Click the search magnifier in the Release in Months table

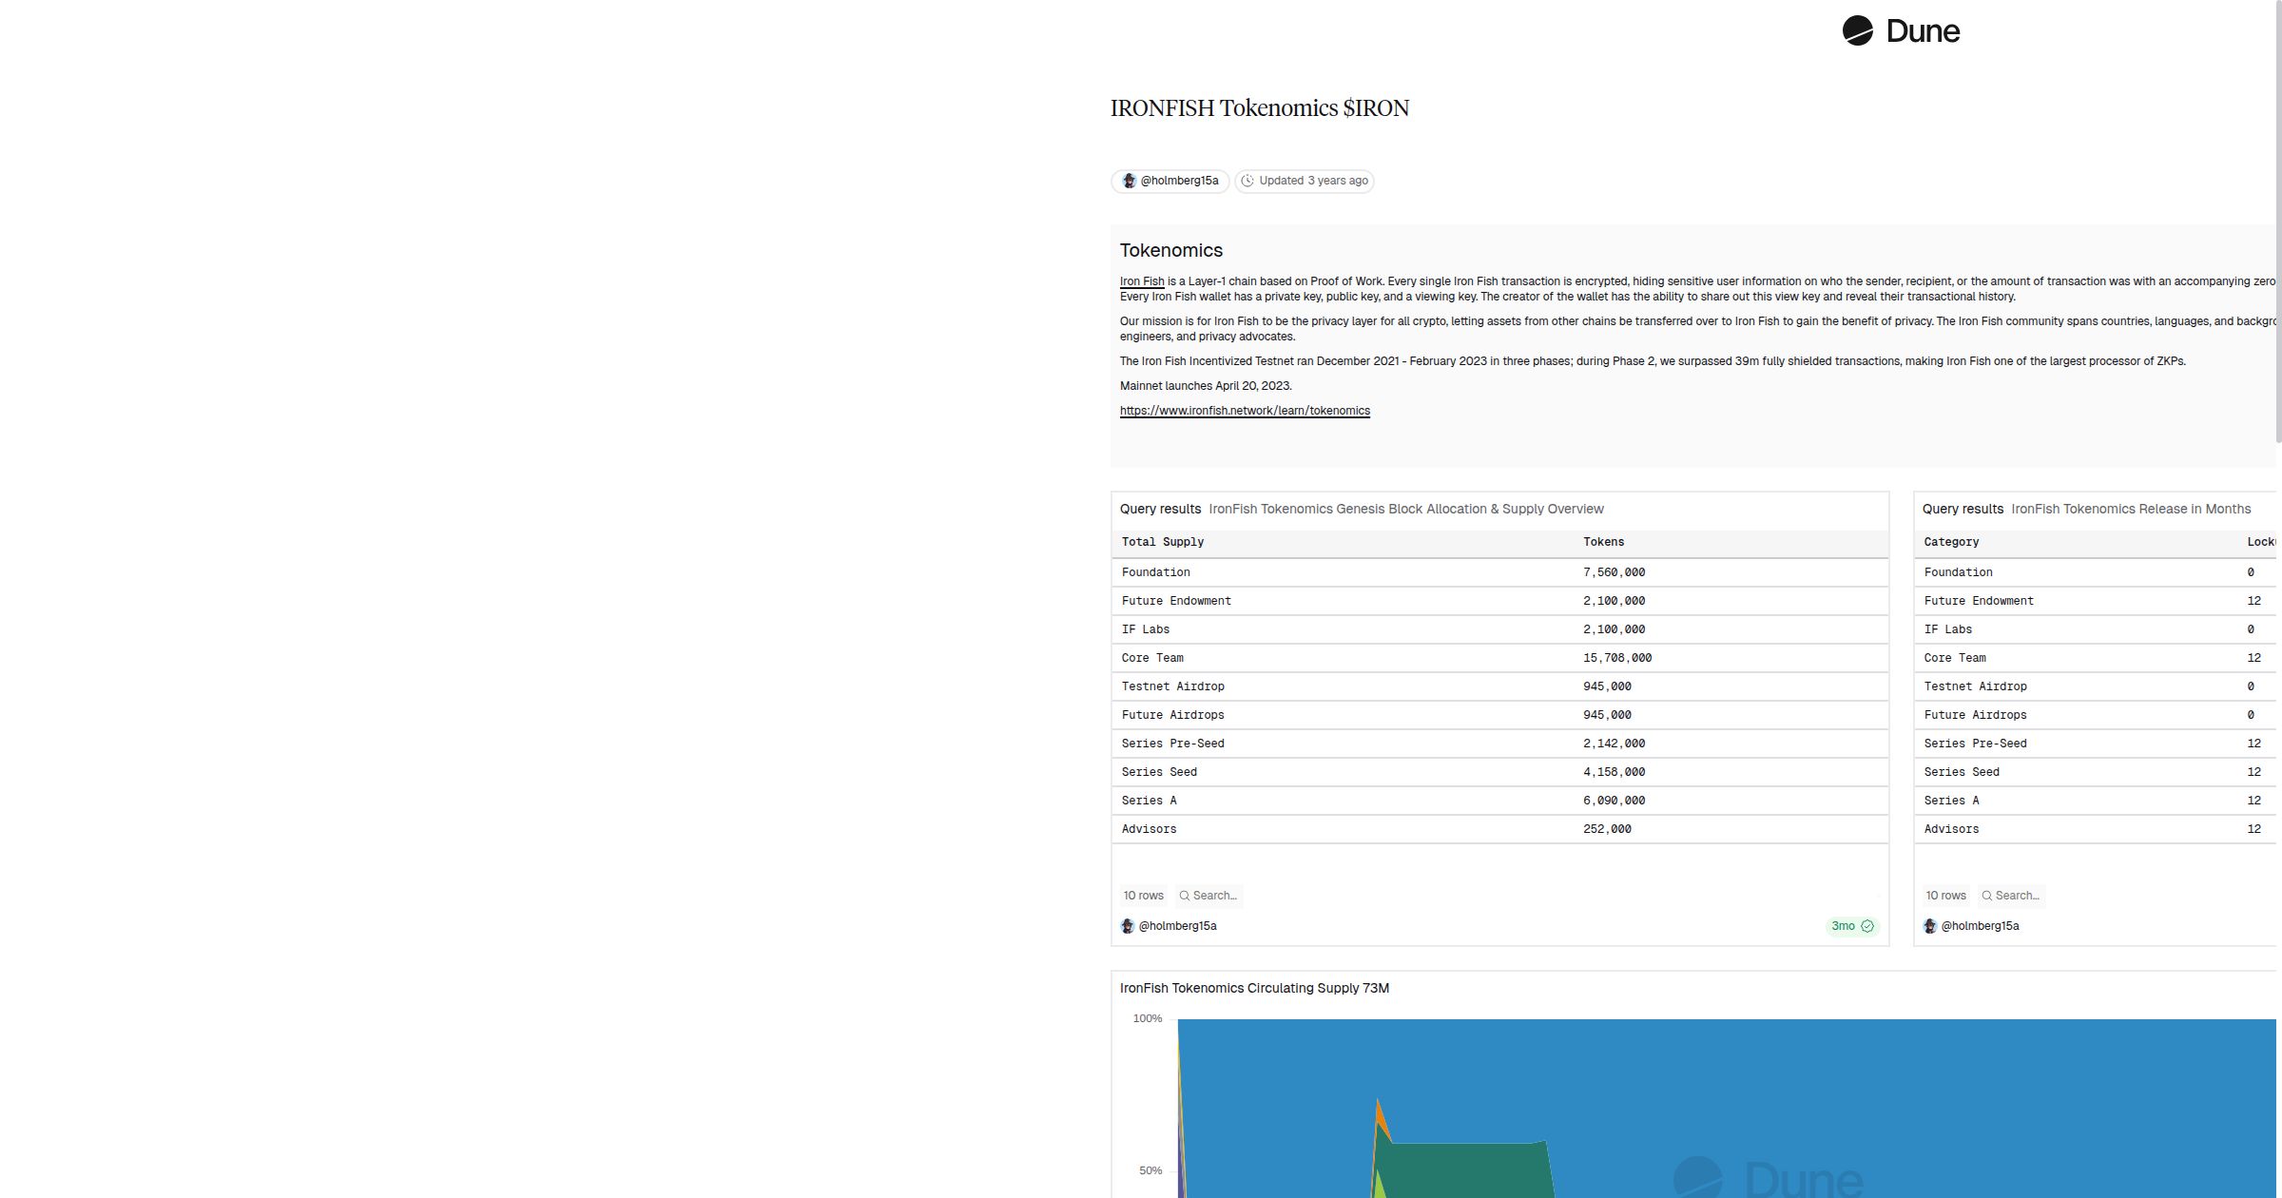click(x=1986, y=896)
